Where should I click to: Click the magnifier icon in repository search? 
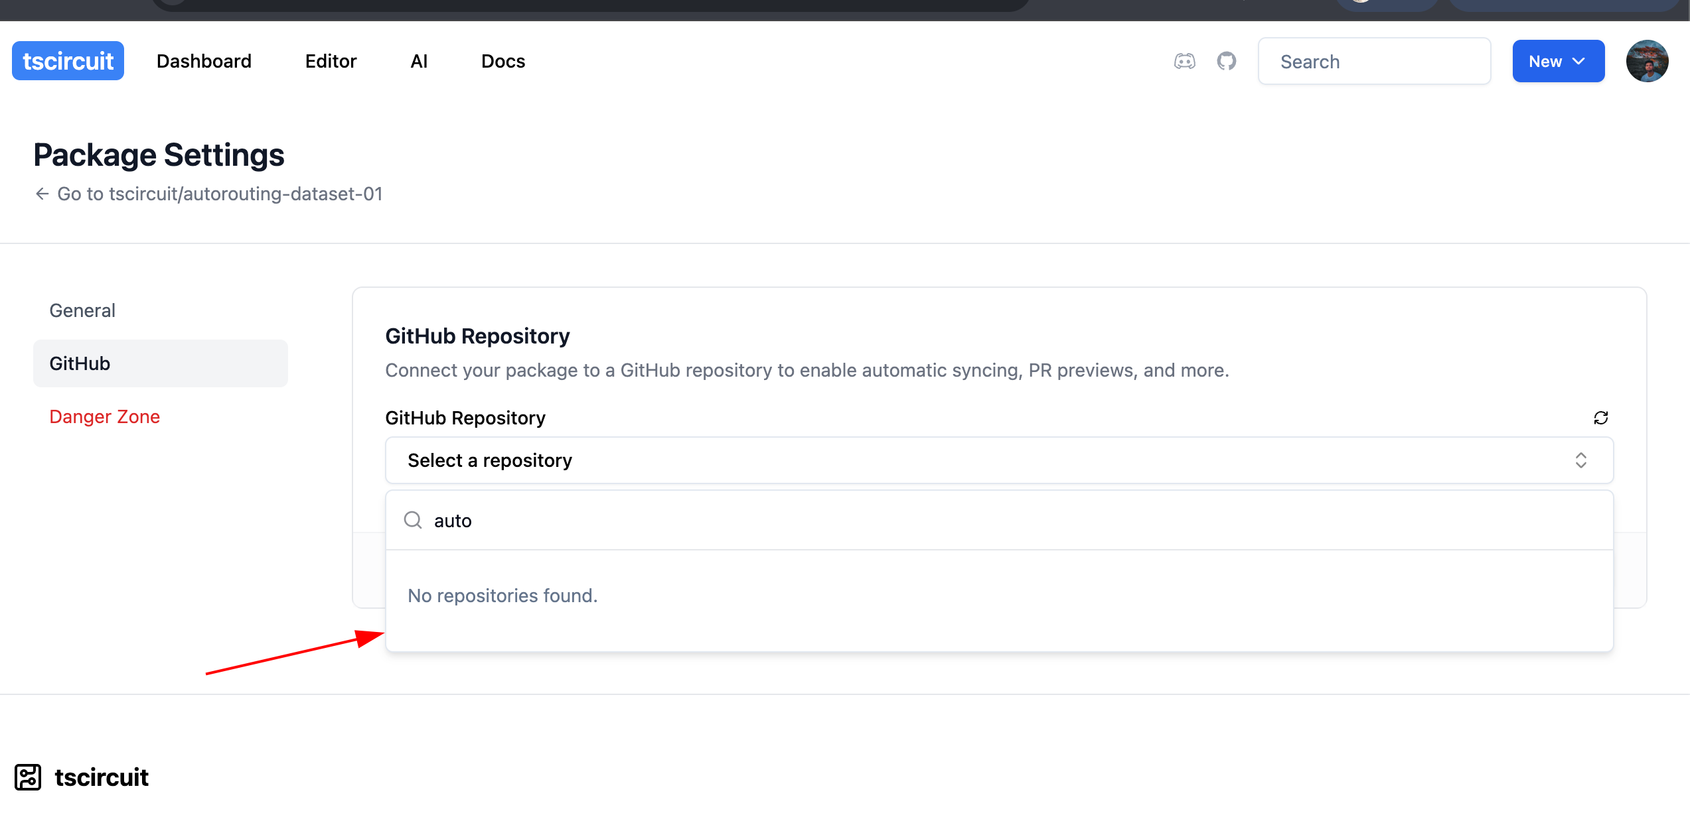[x=413, y=520]
